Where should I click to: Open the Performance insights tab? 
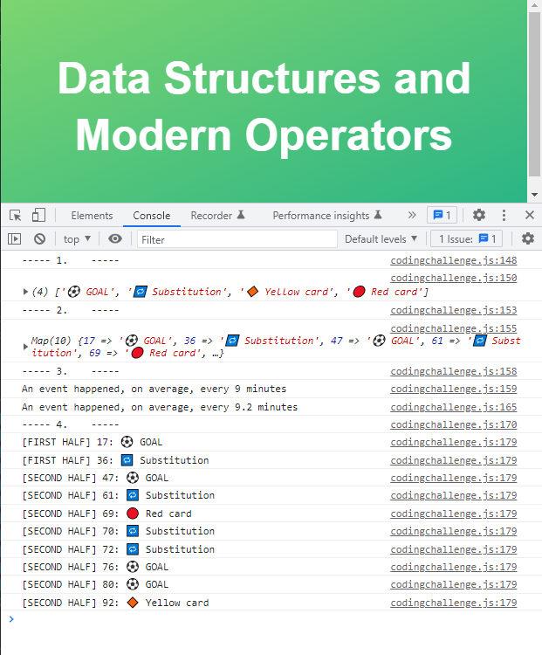click(327, 216)
